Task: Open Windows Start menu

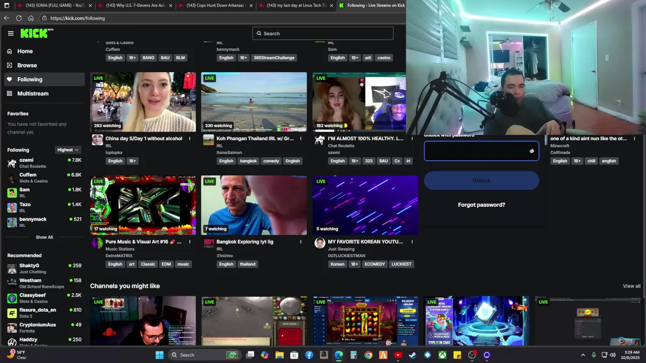Action: 159,355
